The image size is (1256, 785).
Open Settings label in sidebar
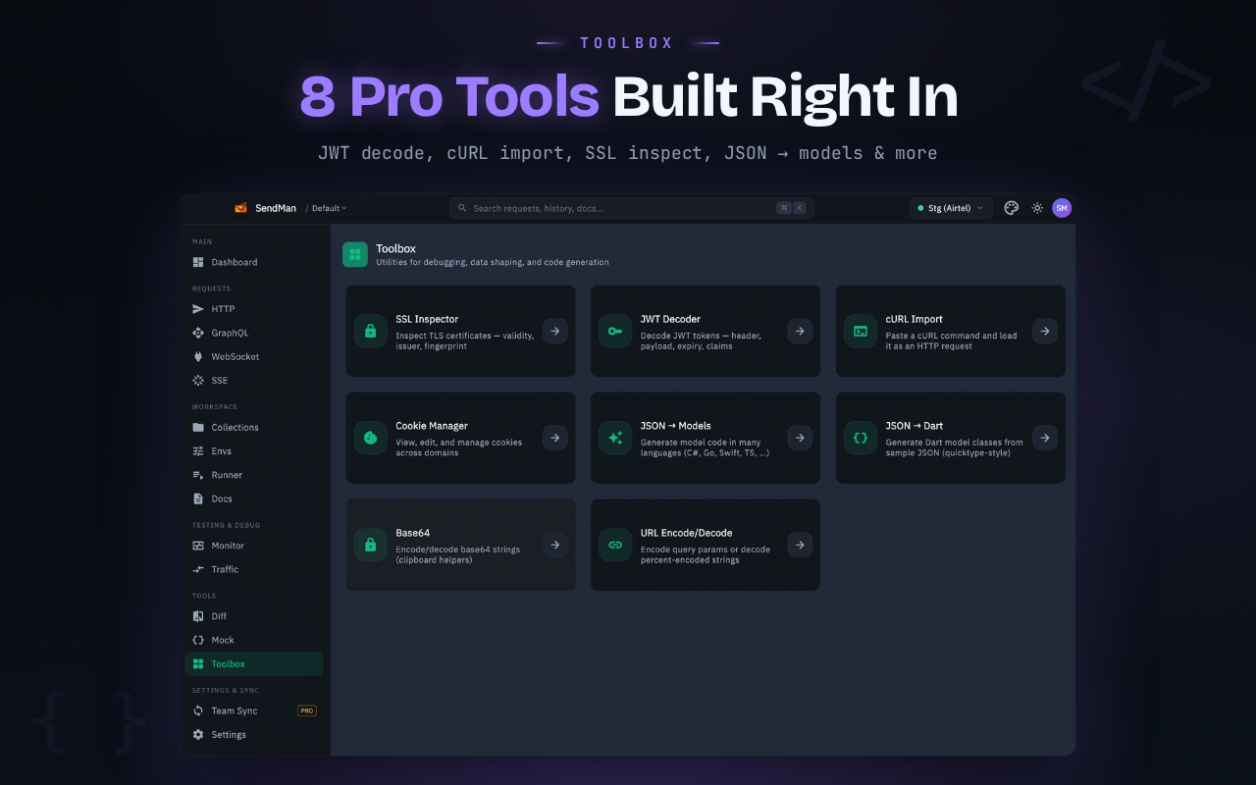229,734
